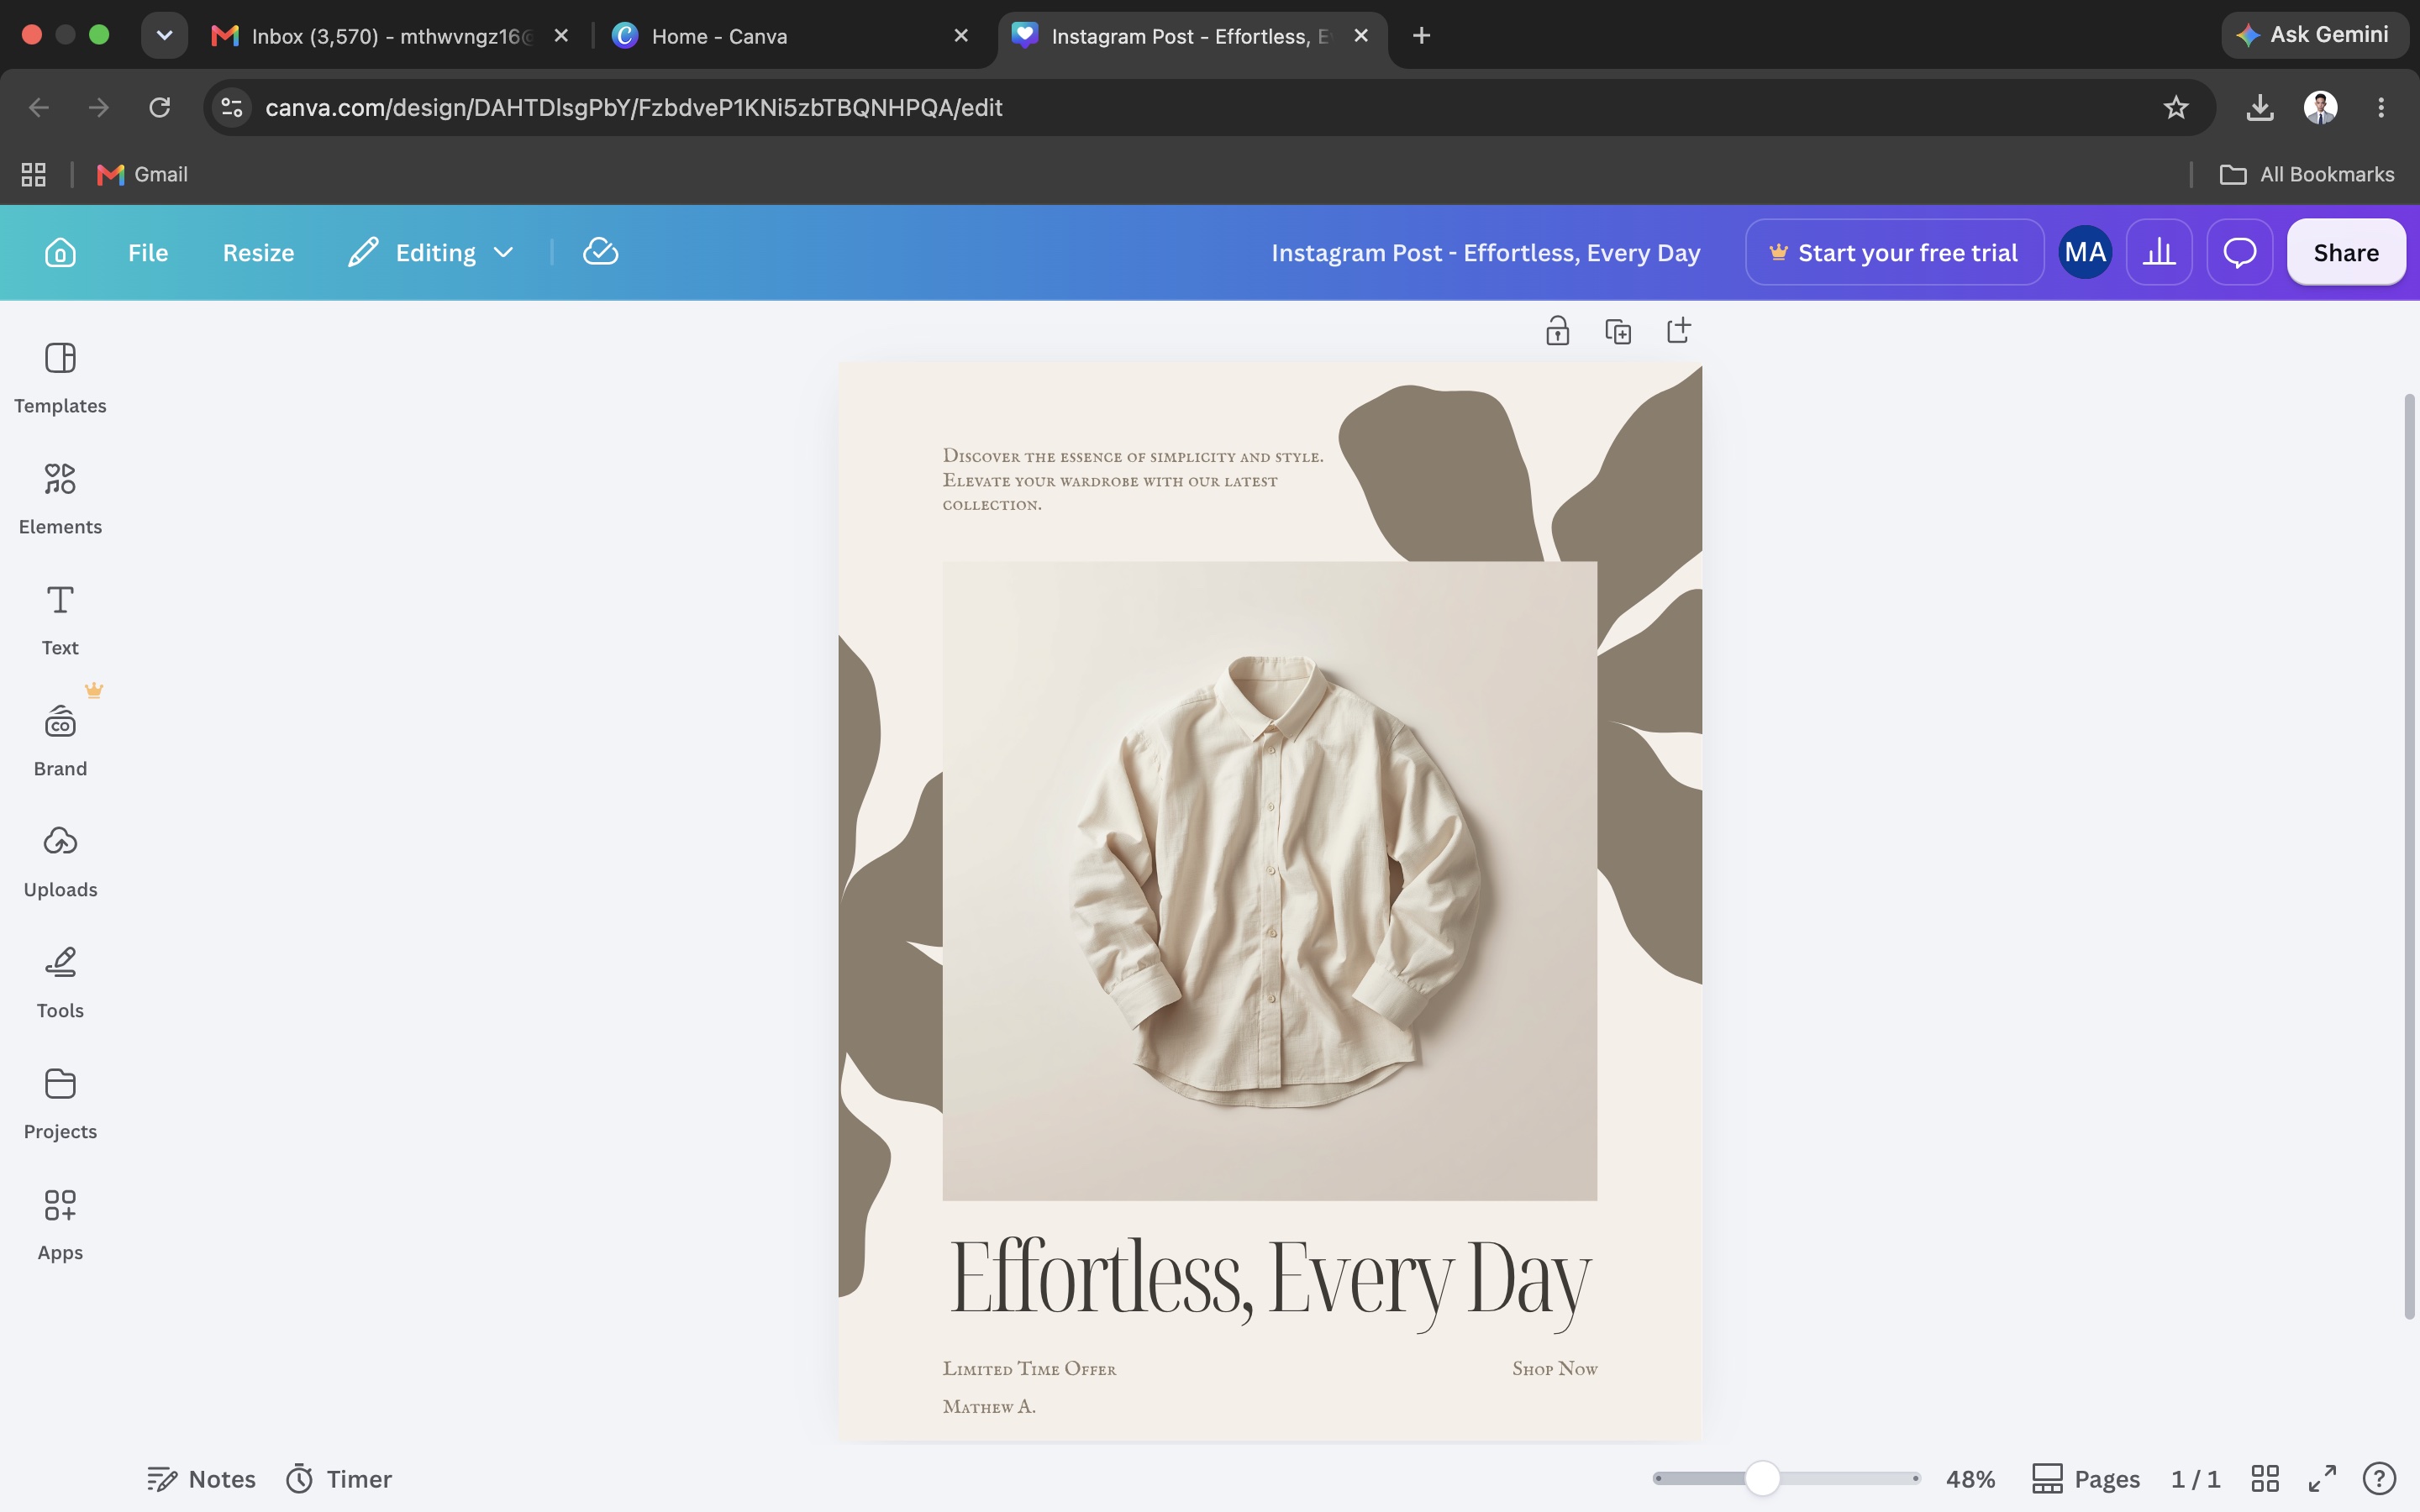Open the help question mark icon
2420x1512 pixels.
pos(2379,1478)
